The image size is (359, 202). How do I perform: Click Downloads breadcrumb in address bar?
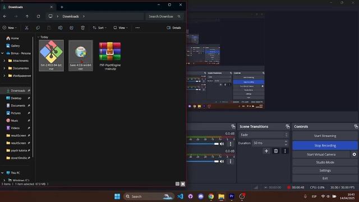click(x=71, y=16)
